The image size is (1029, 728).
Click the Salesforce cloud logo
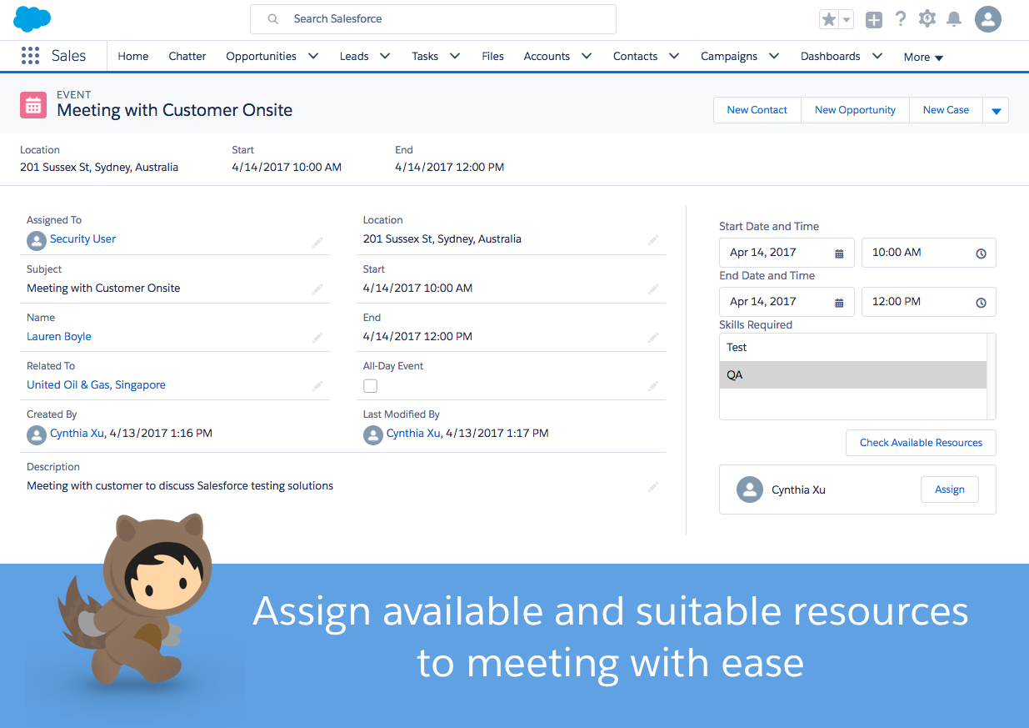click(x=32, y=18)
